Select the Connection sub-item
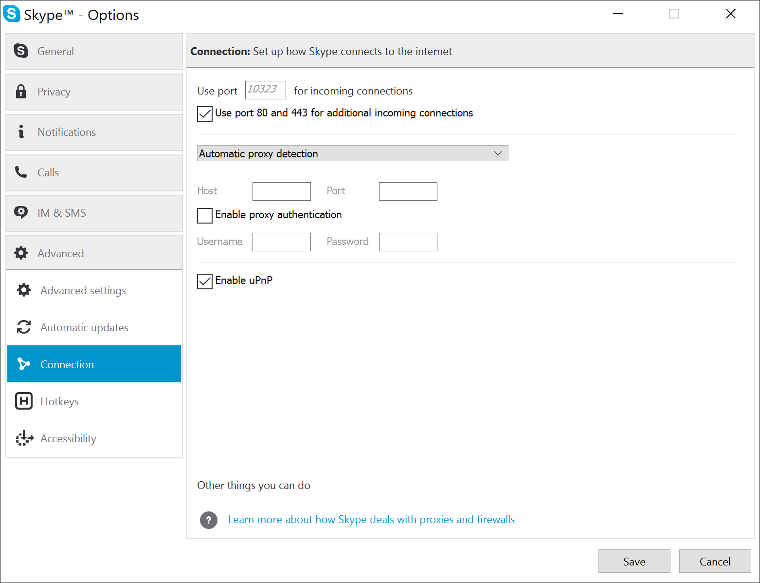 tap(94, 364)
